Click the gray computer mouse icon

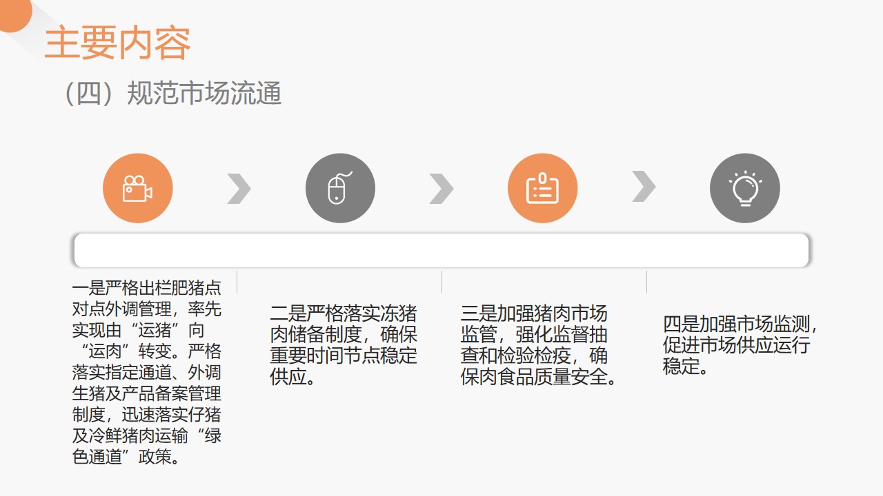pyautogui.click(x=340, y=188)
